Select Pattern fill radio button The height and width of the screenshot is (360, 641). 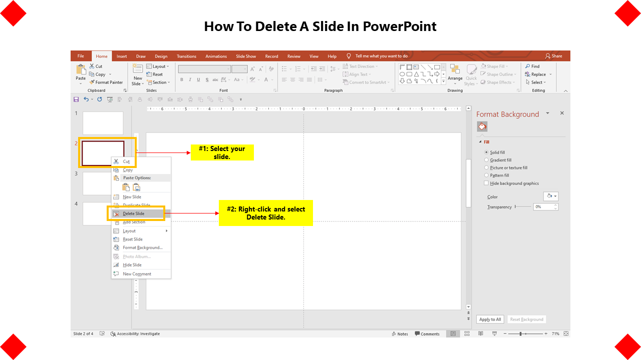tap(486, 175)
